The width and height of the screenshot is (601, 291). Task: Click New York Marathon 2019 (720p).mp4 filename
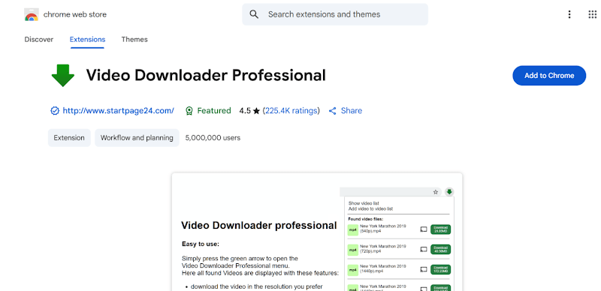coord(383,248)
